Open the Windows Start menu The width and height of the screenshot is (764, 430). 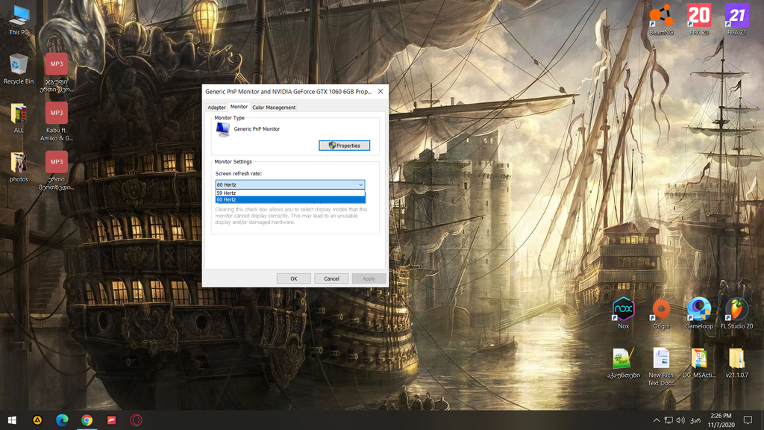(x=12, y=420)
